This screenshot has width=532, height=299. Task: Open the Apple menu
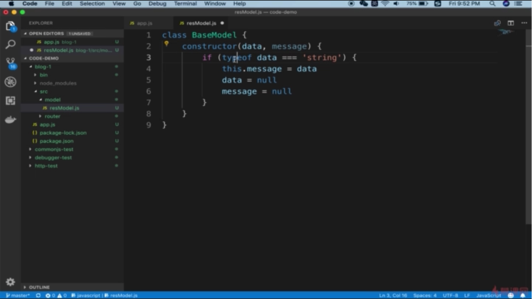(11, 4)
